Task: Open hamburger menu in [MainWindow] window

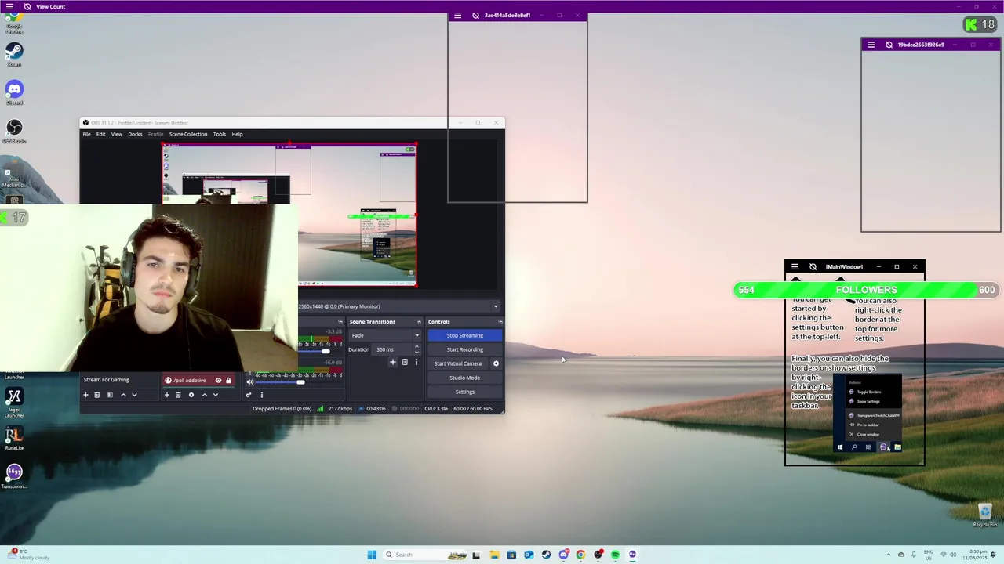Action: click(795, 267)
